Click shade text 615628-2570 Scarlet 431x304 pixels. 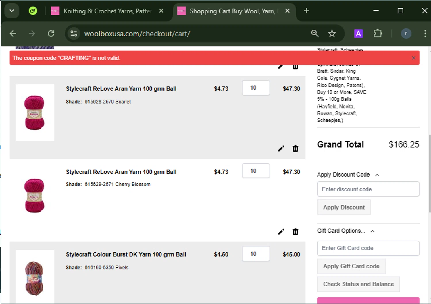108,102
